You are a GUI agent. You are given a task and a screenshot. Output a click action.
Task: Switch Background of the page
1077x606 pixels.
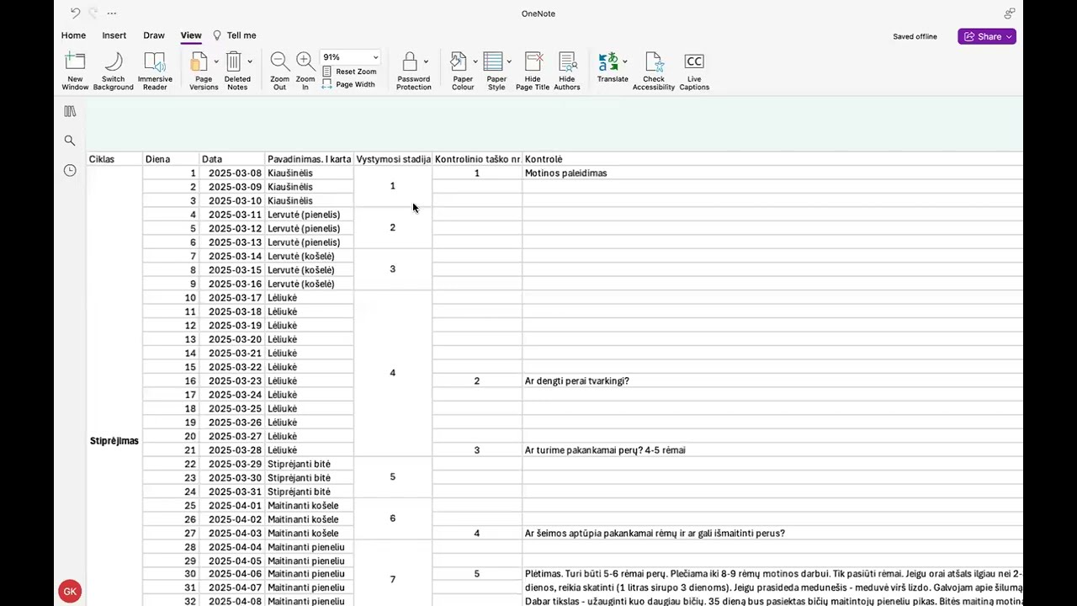pyautogui.click(x=113, y=71)
